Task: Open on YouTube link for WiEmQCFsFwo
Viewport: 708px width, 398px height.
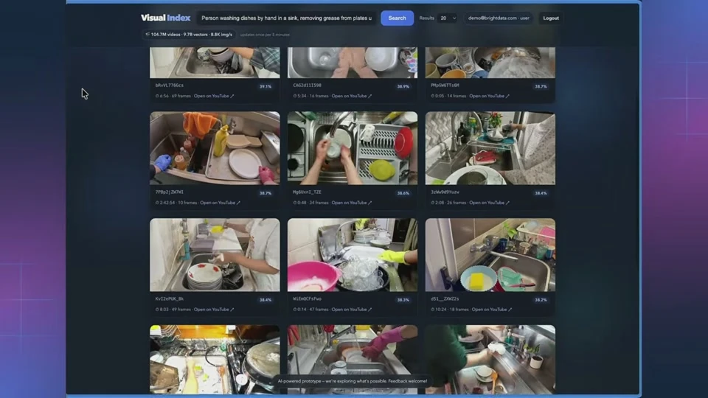Action: [x=351, y=310]
